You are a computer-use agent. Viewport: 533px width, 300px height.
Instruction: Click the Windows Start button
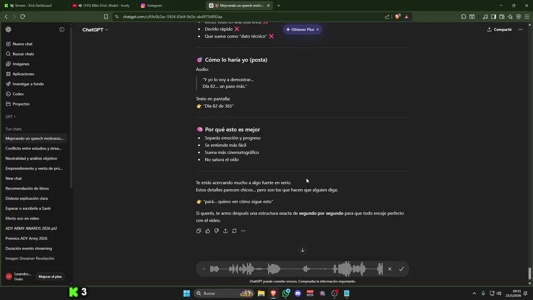[187, 293]
